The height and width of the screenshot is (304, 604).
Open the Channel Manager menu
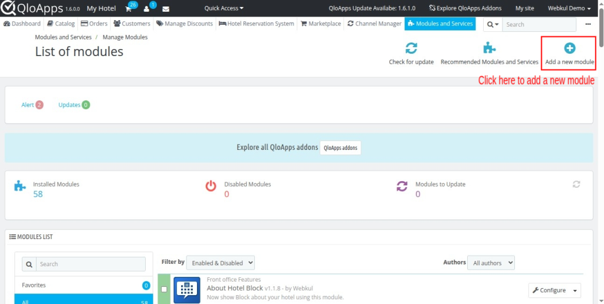(375, 24)
